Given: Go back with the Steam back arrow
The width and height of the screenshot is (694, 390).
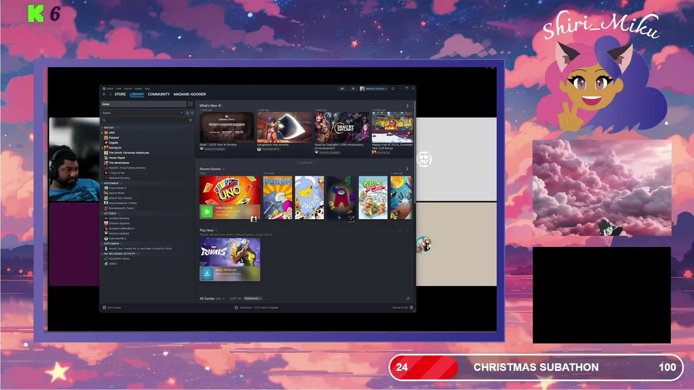Looking at the screenshot, I should tap(104, 94).
